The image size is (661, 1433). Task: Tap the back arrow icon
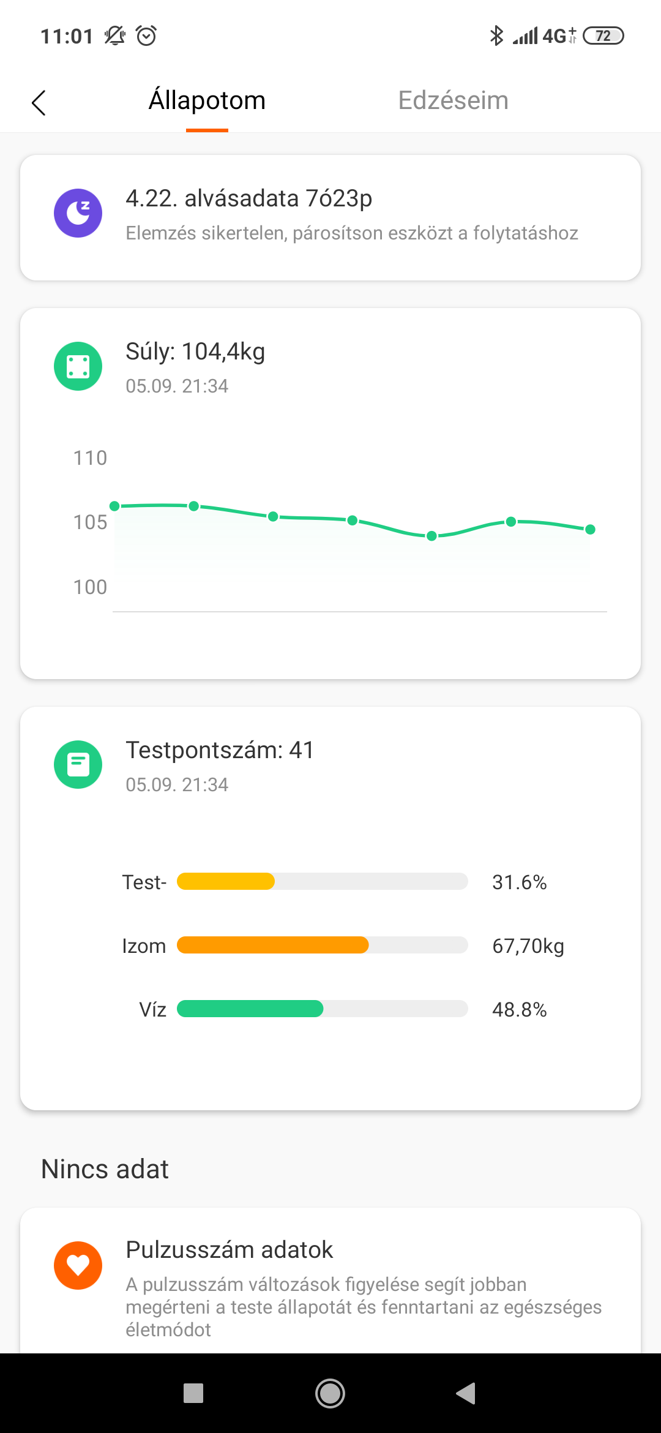(39, 102)
